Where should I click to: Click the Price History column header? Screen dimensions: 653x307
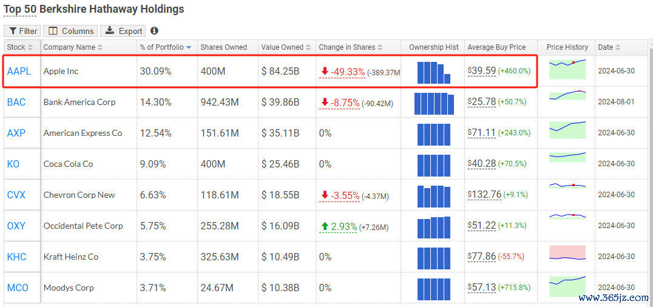pos(567,47)
